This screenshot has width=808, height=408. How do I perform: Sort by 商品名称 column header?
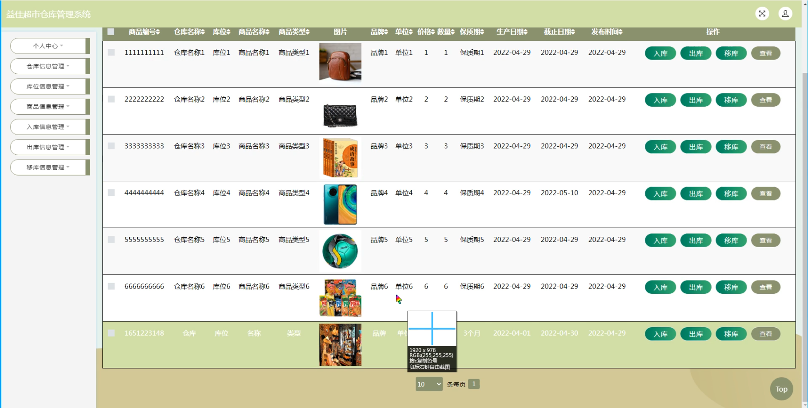click(x=254, y=32)
